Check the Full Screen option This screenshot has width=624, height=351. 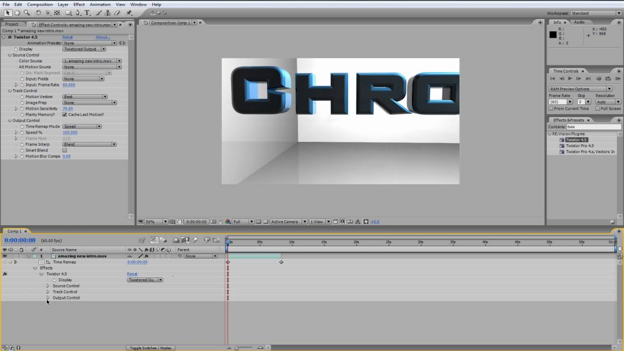(598, 109)
